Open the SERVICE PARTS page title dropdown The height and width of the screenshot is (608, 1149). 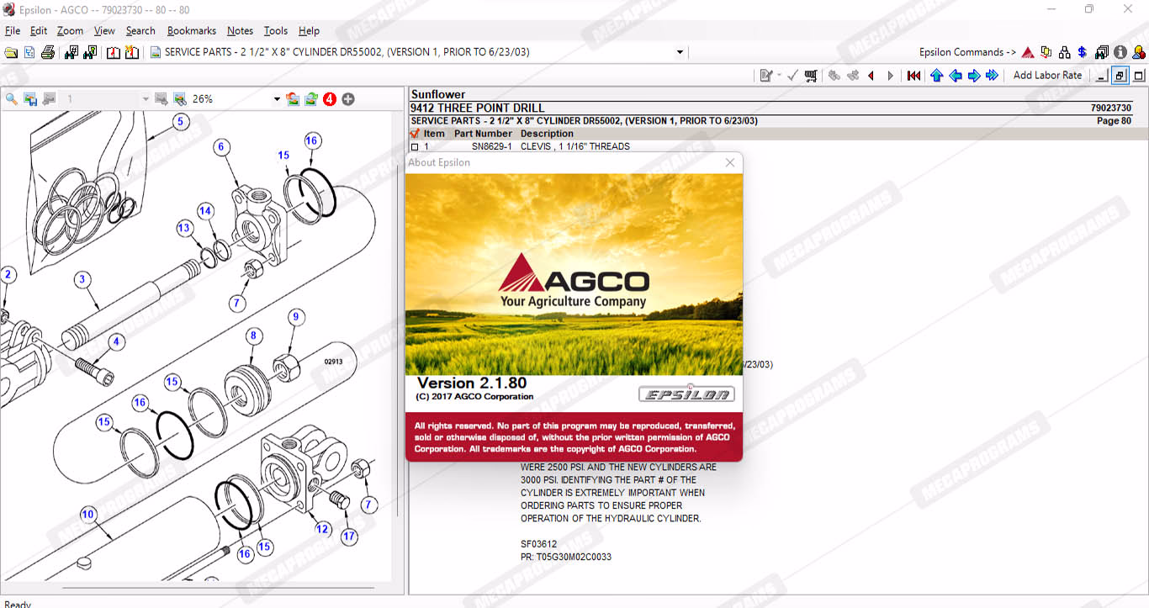(x=680, y=52)
